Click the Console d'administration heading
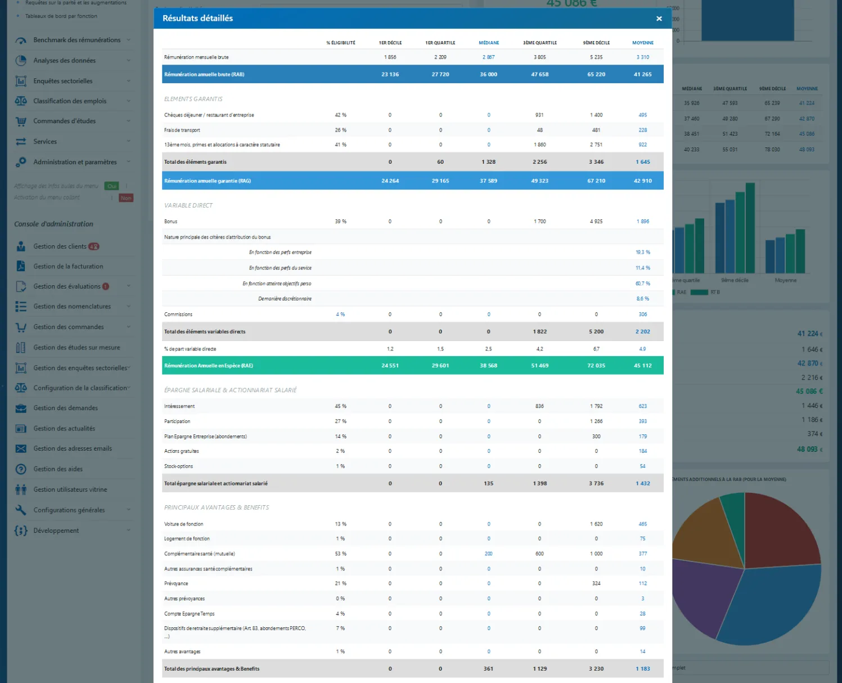The image size is (842, 683). pyautogui.click(x=54, y=224)
